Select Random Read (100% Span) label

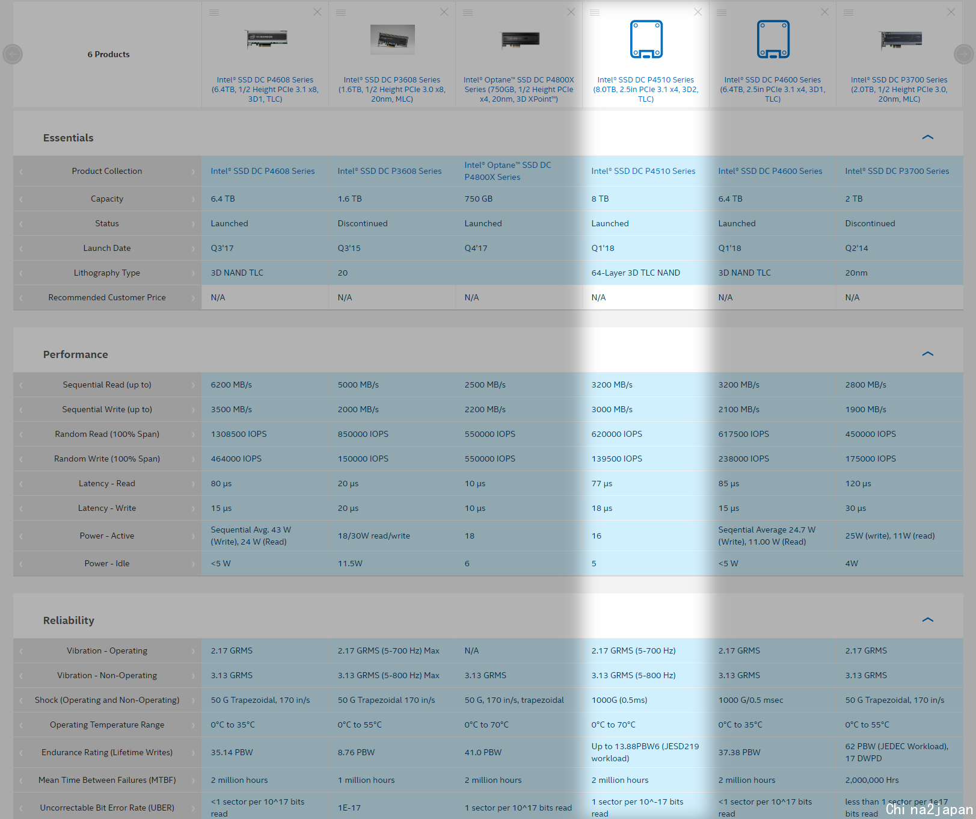(107, 434)
